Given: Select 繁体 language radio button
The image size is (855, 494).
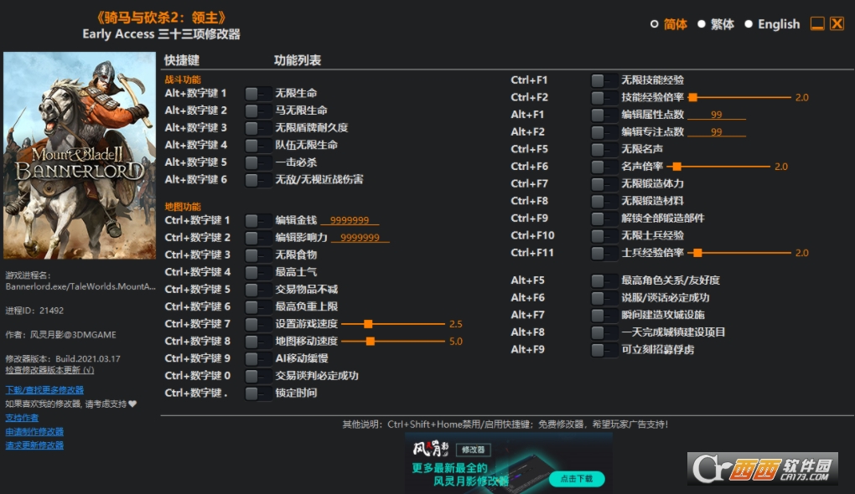Looking at the screenshot, I should 702,24.
